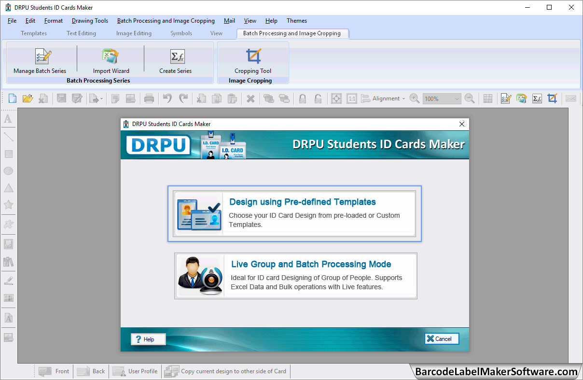The image size is (583, 380).
Task: Select Batch Processing and Image Cropping tab
Action: [x=292, y=33]
